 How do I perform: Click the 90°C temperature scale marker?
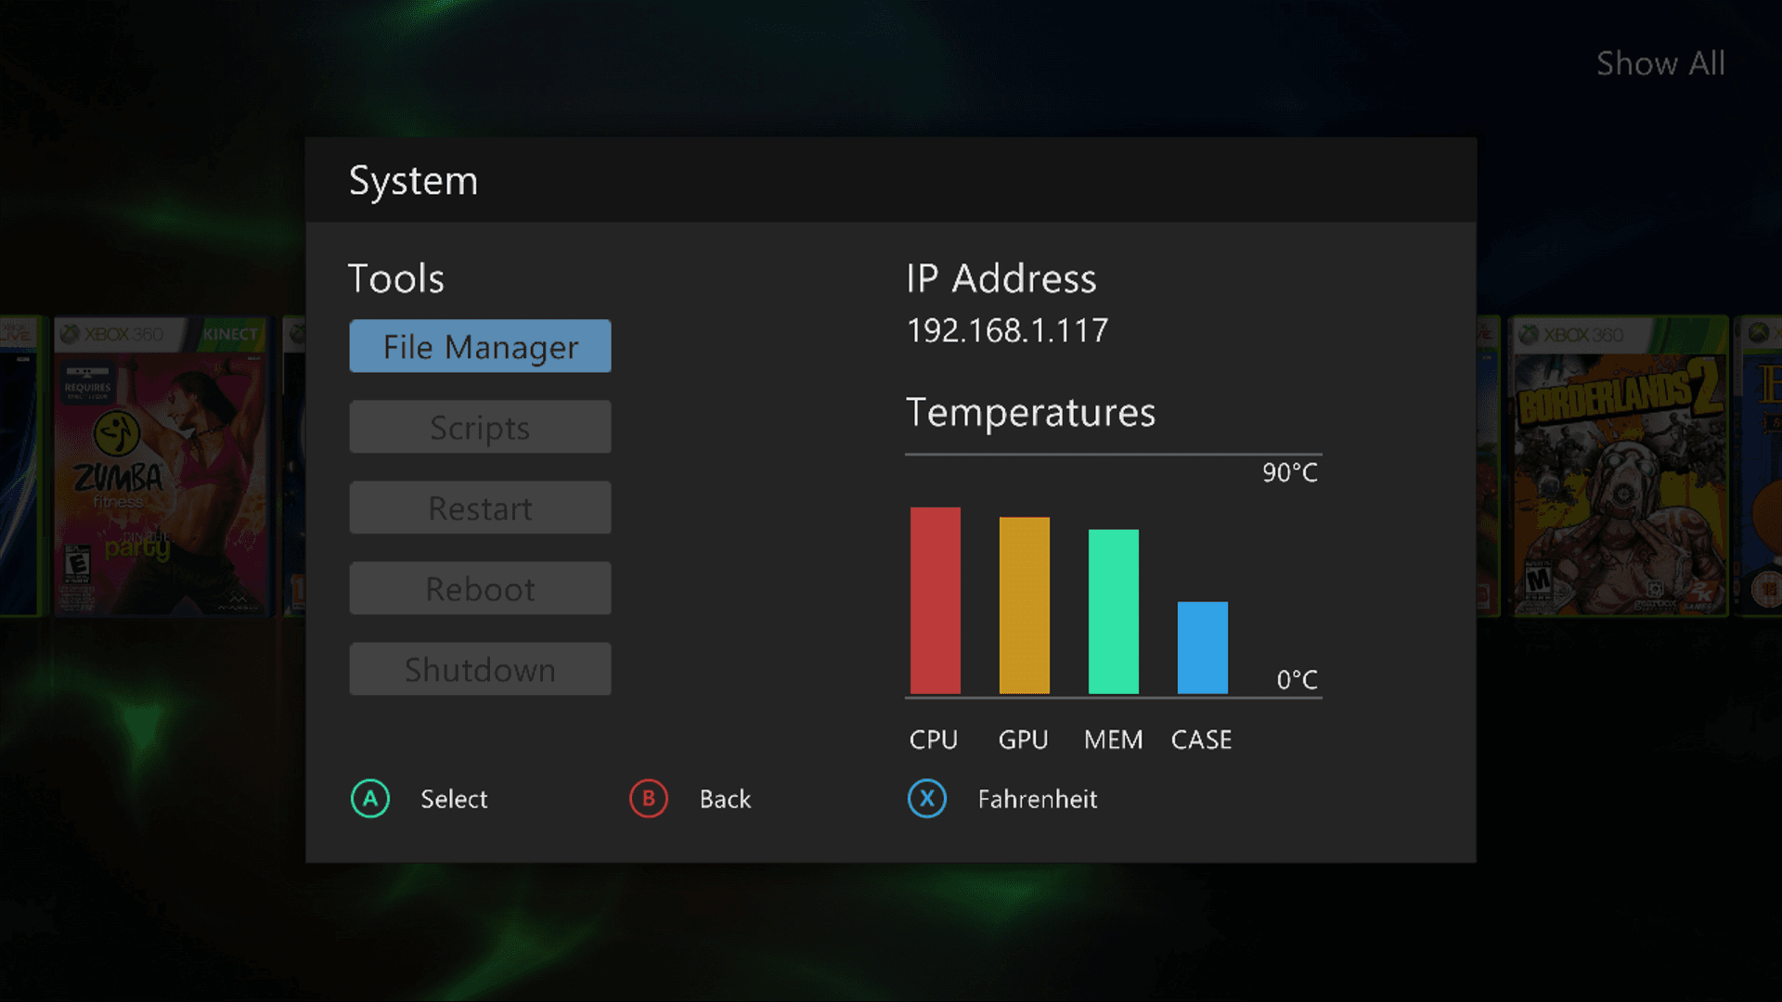tap(1290, 472)
